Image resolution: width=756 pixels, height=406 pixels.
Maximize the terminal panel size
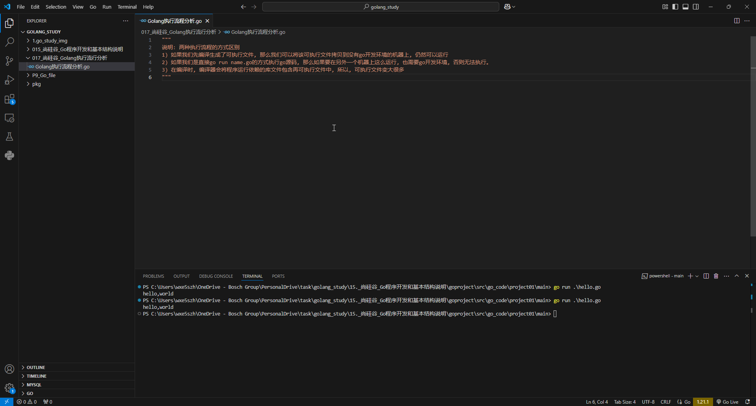pos(737,276)
